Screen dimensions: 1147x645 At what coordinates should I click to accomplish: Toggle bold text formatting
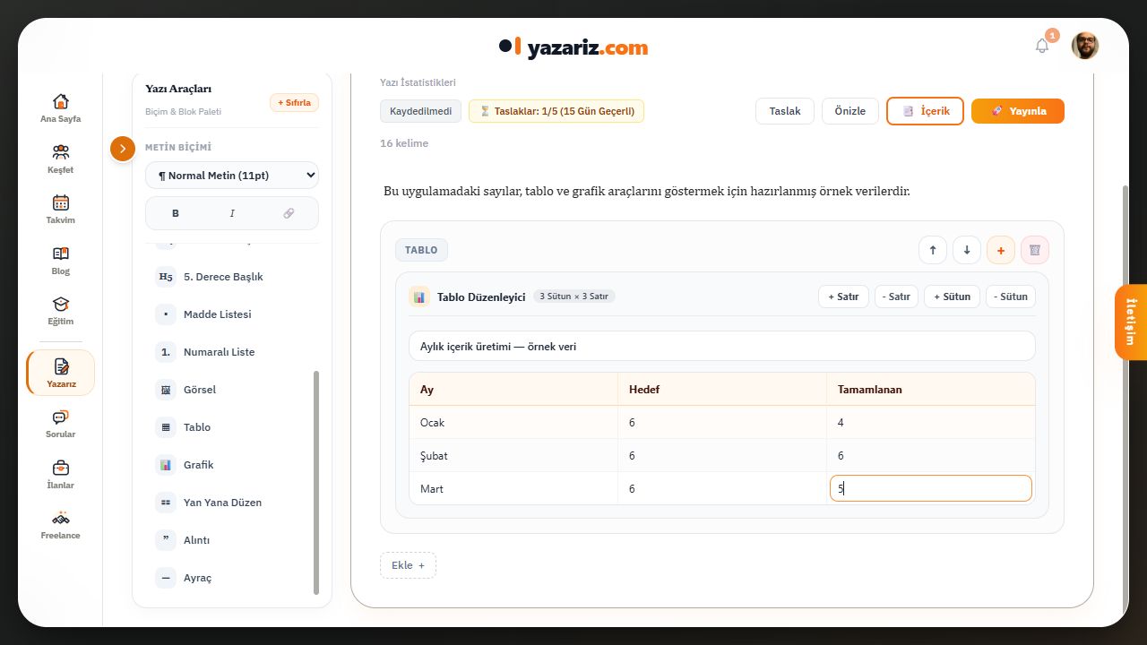176,213
